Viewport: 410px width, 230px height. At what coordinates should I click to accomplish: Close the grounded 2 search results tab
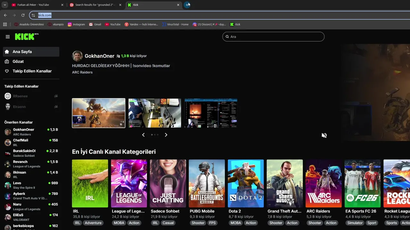pos(120,5)
